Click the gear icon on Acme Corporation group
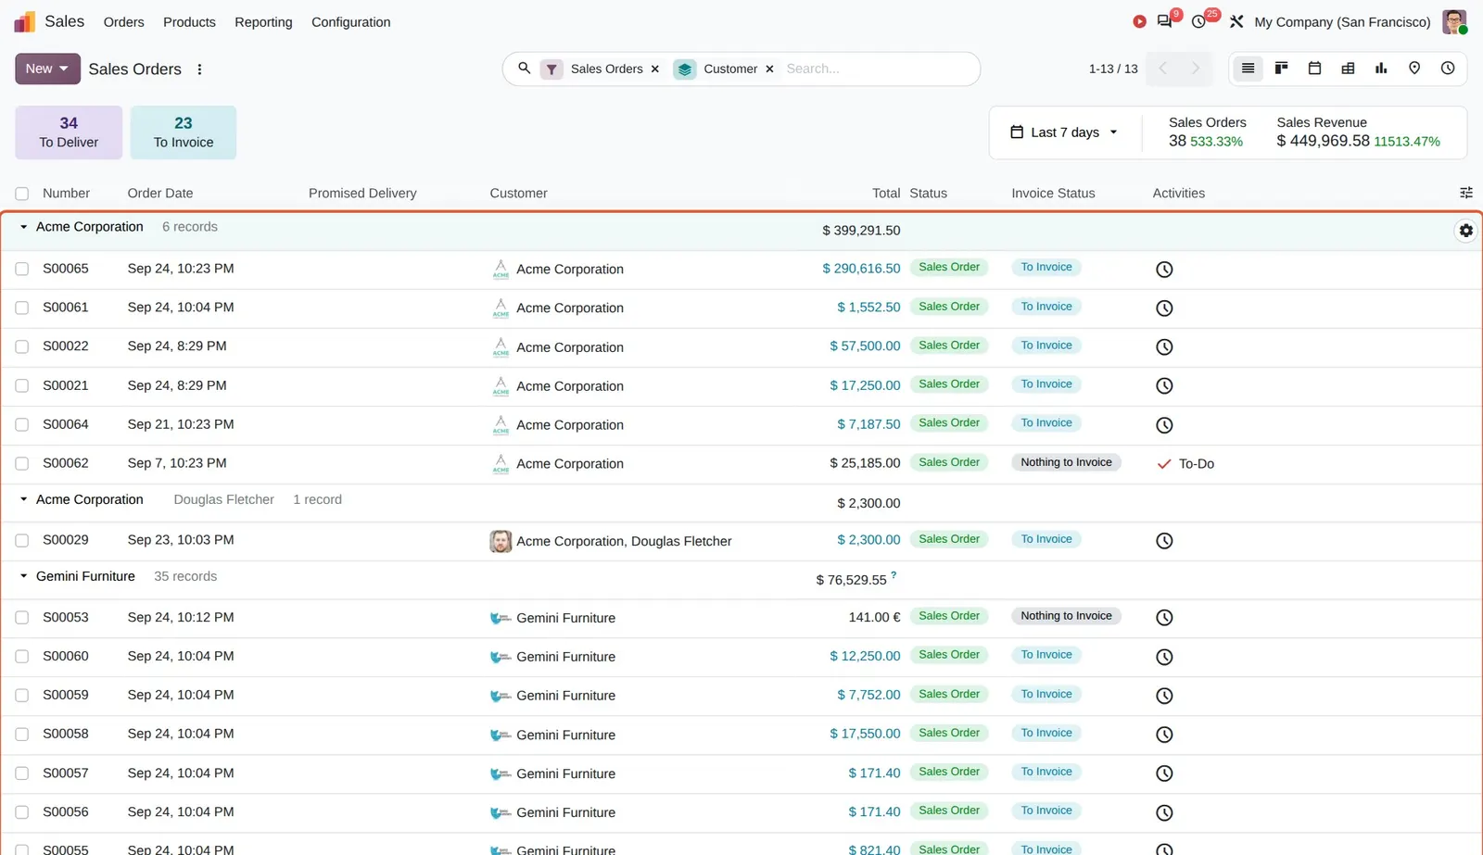The width and height of the screenshot is (1483, 855). (1465, 231)
